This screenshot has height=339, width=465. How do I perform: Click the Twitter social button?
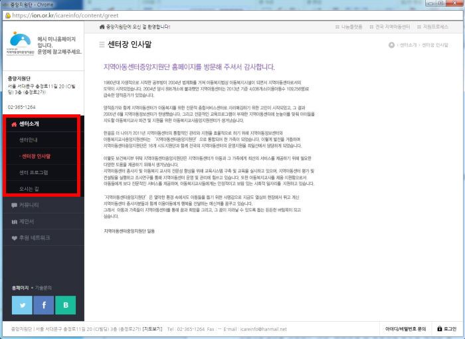pos(22,305)
